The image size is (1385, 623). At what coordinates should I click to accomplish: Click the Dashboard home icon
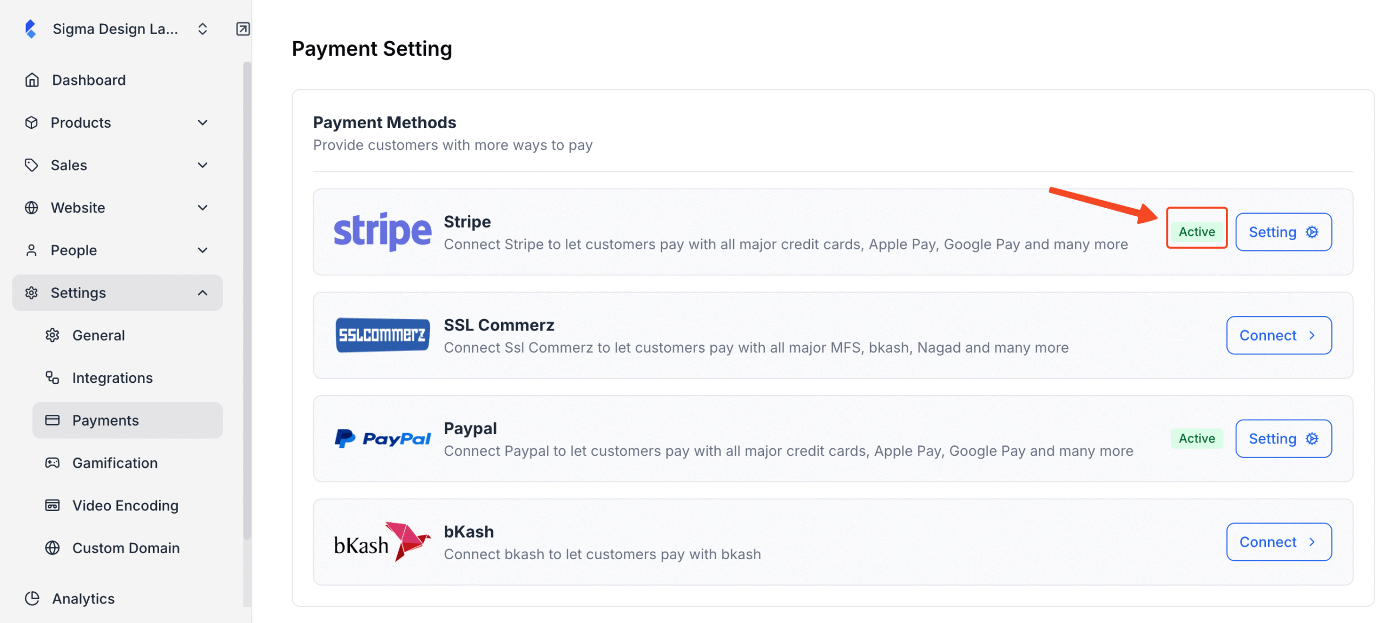(x=32, y=79)
